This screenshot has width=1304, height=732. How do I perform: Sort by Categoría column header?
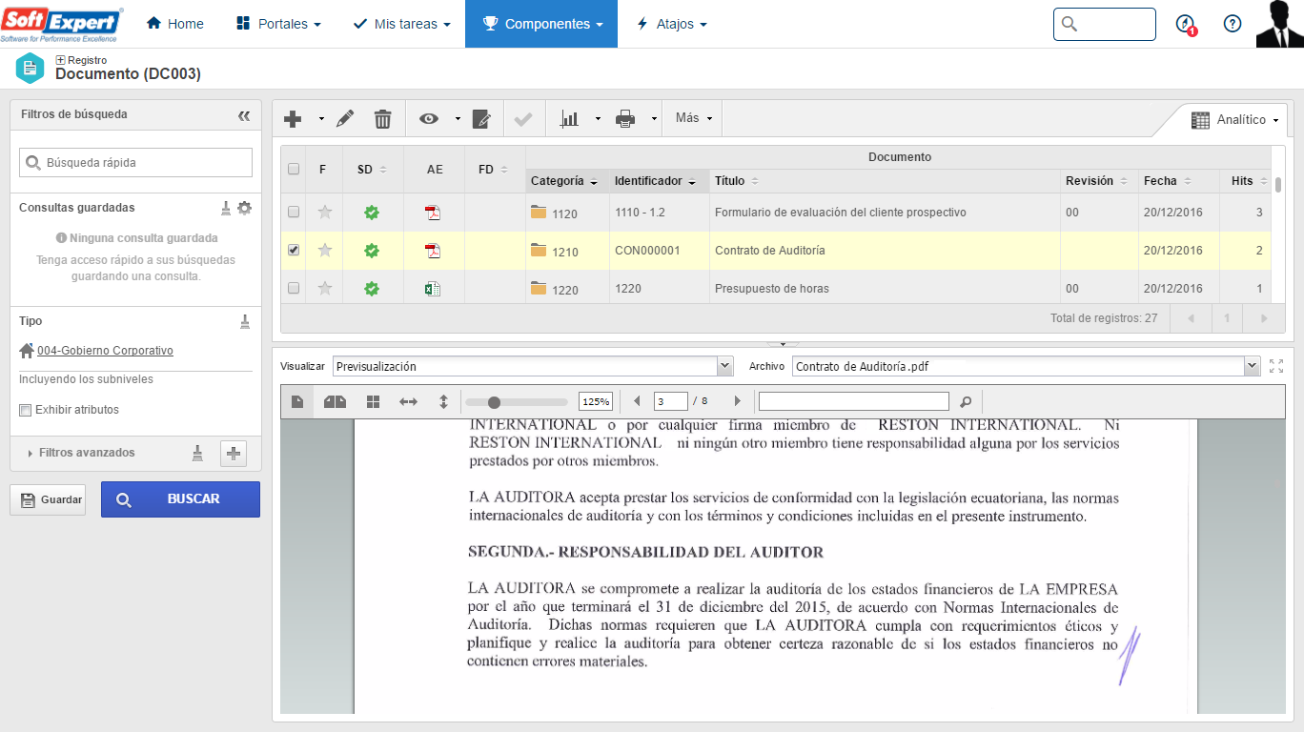coord(565,181)
